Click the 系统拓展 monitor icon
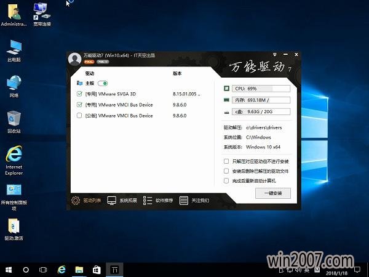Image resolution: width=369 pixels, height=277 pixels. coord(111,201)
